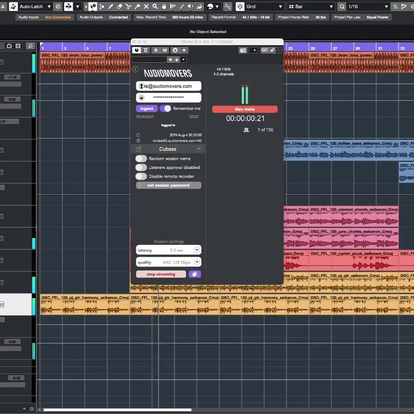Open the color selector dropdown arrow
Screen dimensions: 414x414
[217, 7]
